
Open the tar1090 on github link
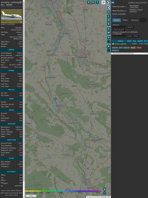click(x=137, y=3)
